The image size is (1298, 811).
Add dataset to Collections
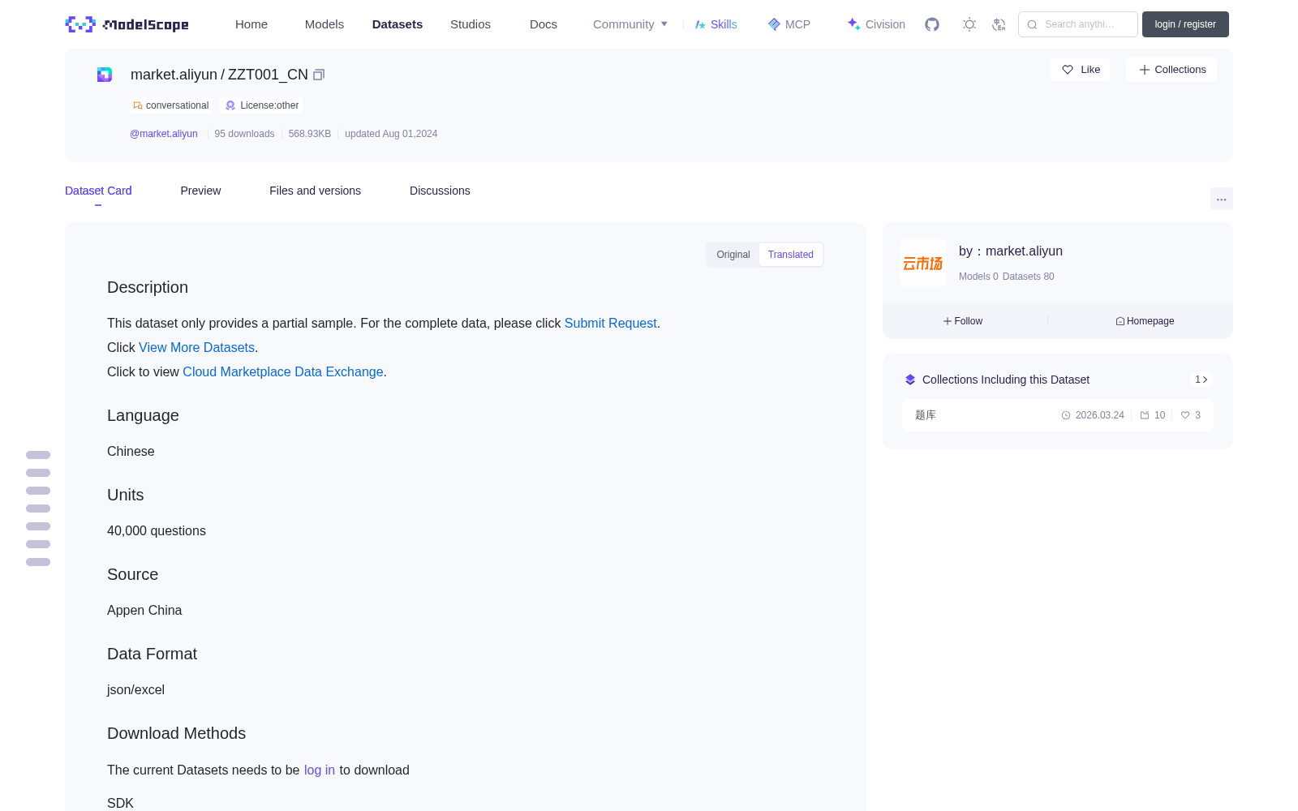1171,70
